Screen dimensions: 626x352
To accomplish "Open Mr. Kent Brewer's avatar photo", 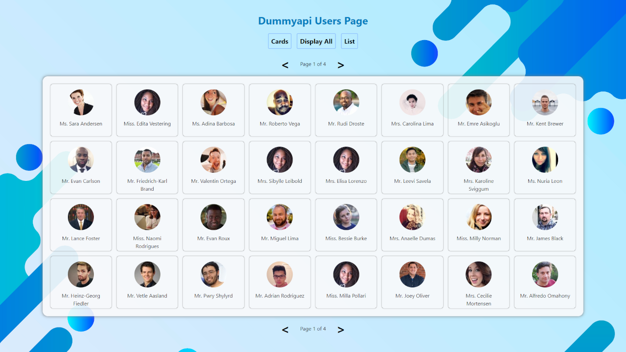I will (x=545, y=102).
